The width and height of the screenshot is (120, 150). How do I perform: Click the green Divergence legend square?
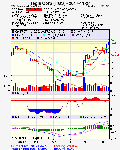[x=81, y=117]
